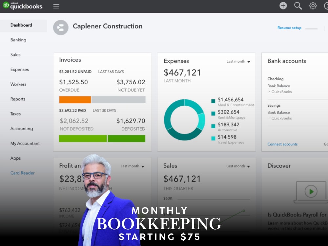
Task: Click the Caplener Construction company name
Action: [x=108, y=26]
